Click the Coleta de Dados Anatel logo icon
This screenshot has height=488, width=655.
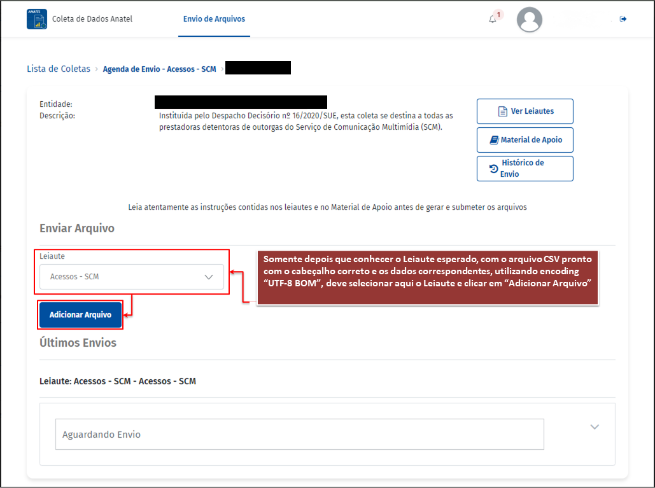[37, 19]
